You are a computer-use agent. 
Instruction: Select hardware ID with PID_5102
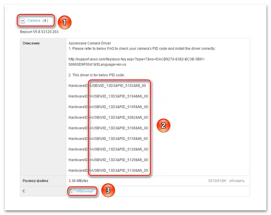(x=107, y=86)
